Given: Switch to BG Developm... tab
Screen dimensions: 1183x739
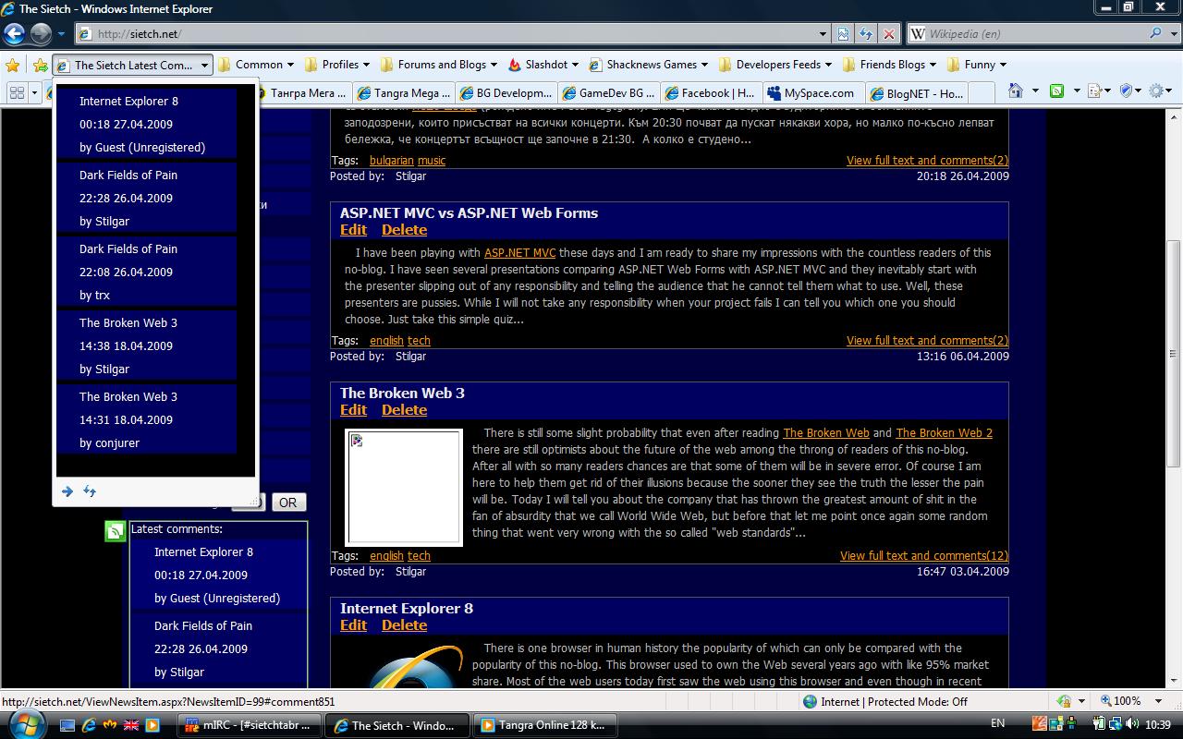Looking at the screenshot, I should (x=506, y=92).
